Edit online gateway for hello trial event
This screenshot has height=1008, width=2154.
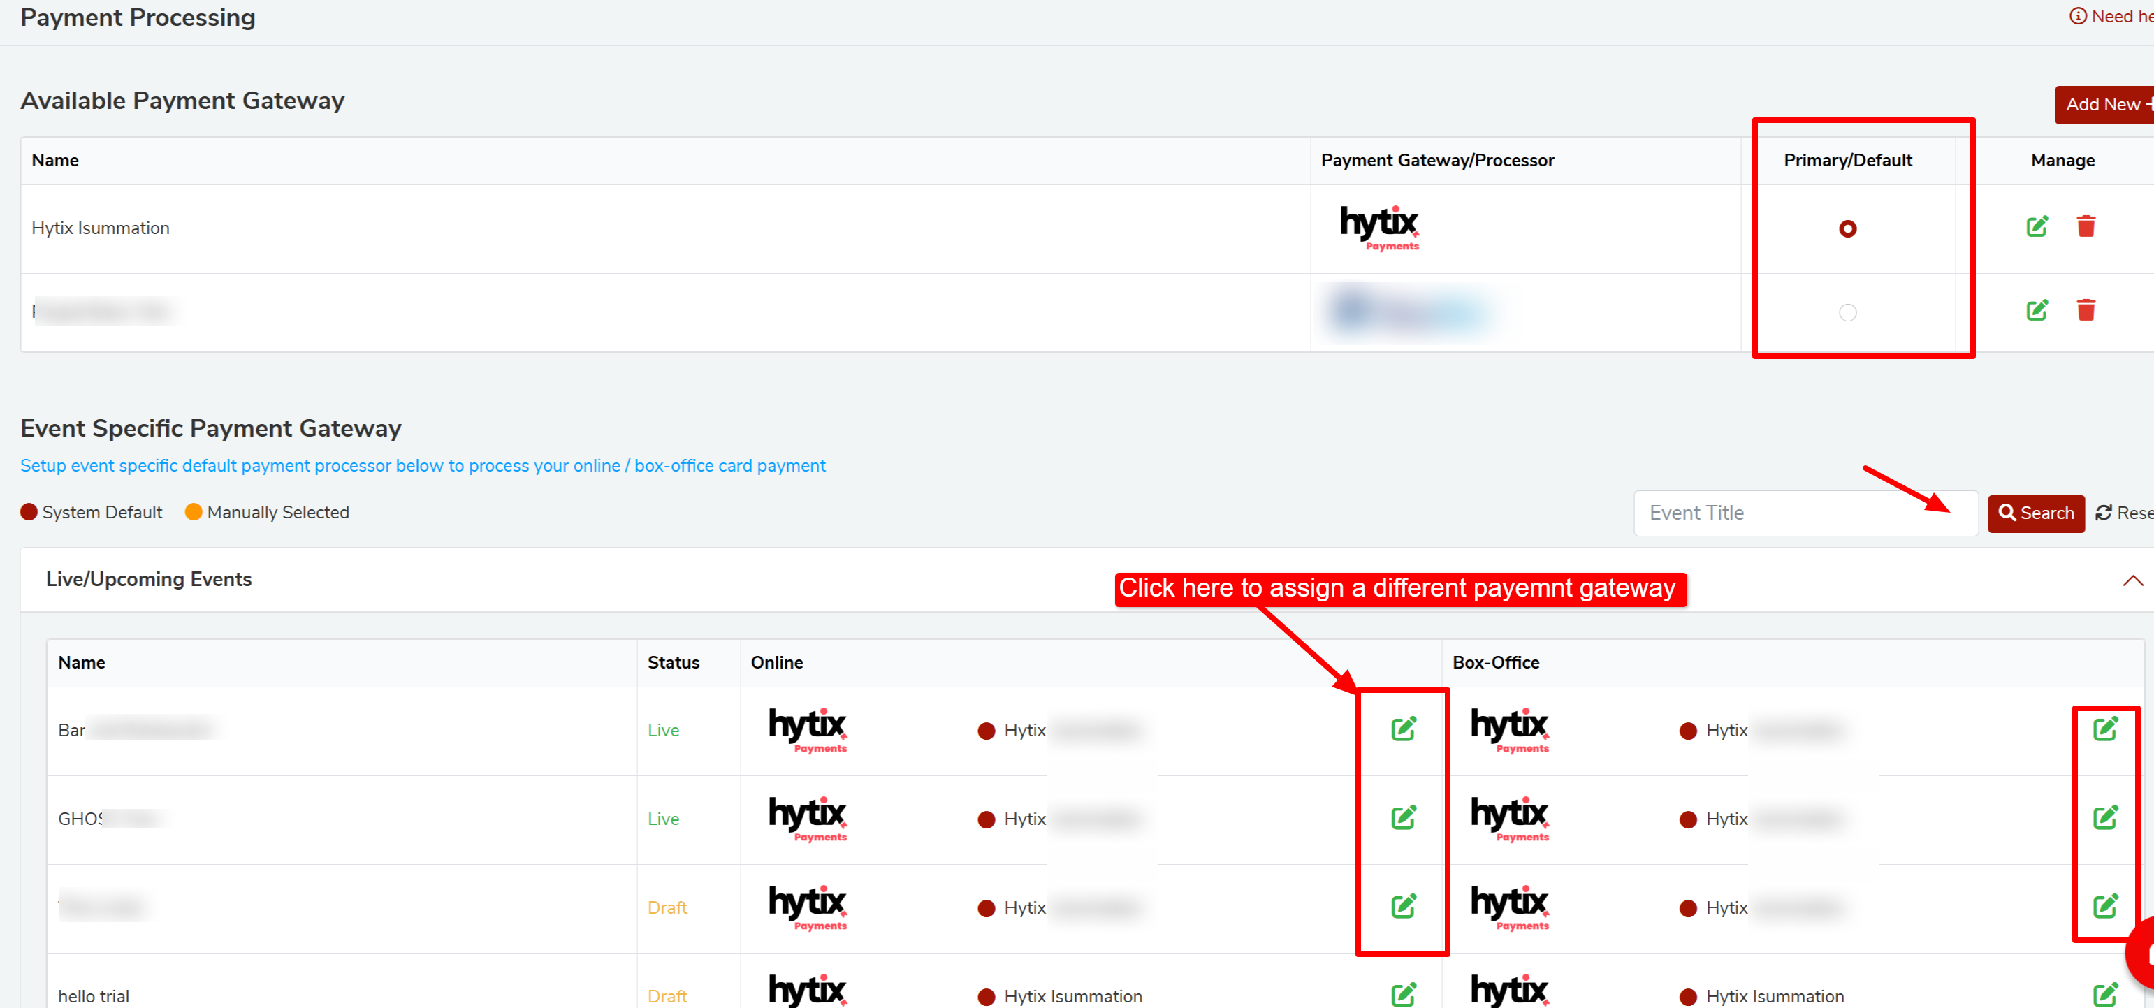pos(1403,994)
